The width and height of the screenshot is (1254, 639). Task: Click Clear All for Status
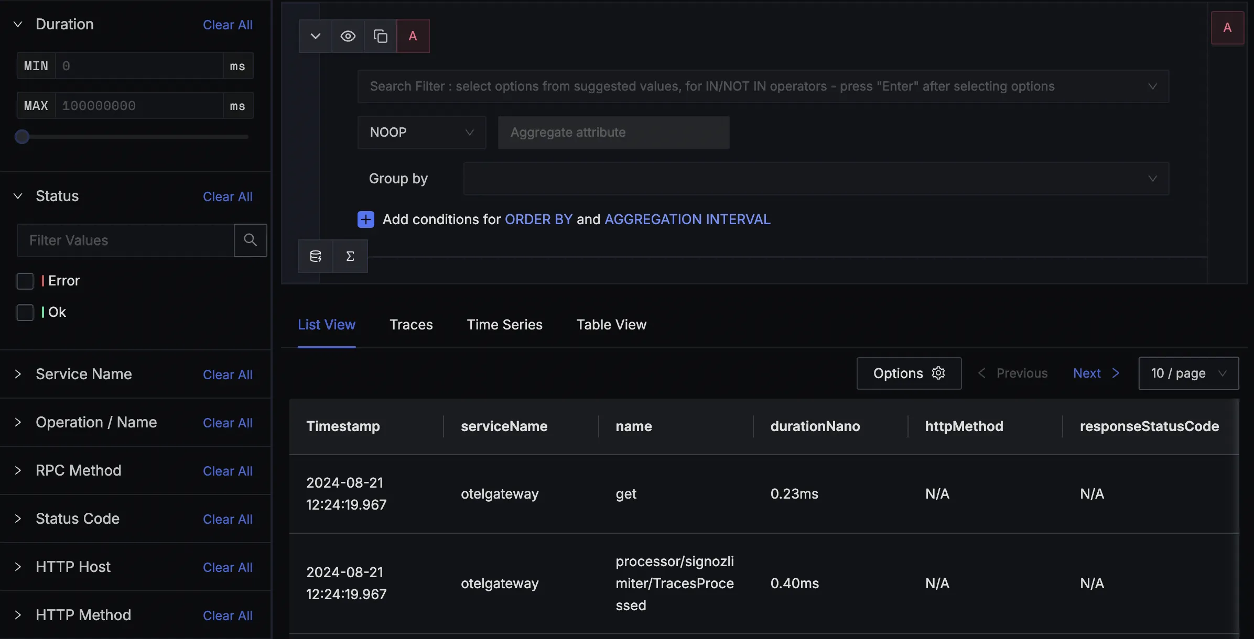click(x=228, y=196)
